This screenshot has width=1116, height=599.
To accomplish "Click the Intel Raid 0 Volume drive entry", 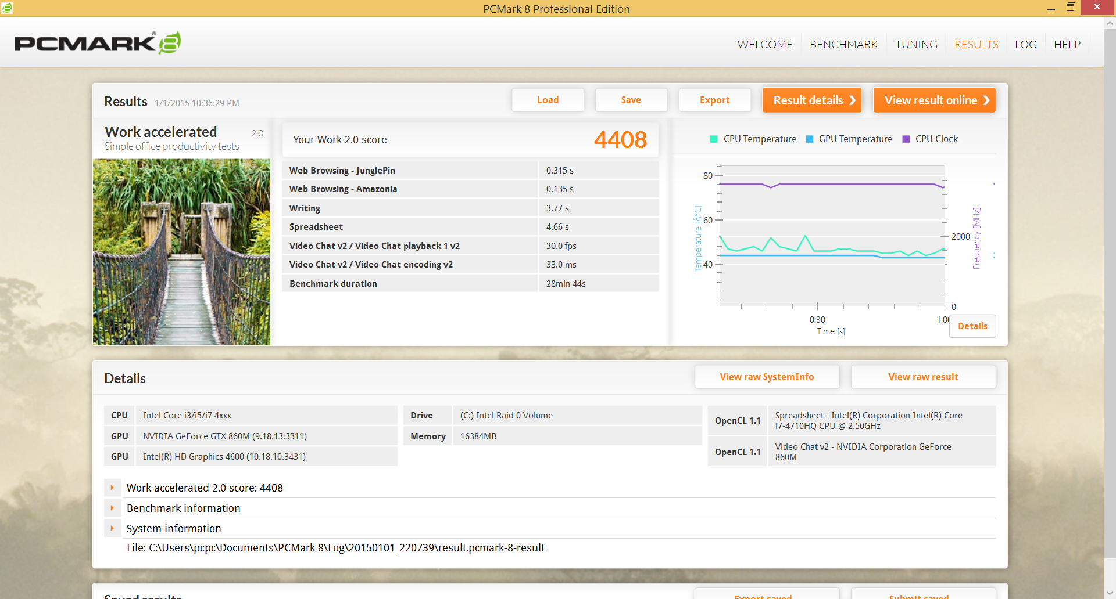I will click(552, 416).
